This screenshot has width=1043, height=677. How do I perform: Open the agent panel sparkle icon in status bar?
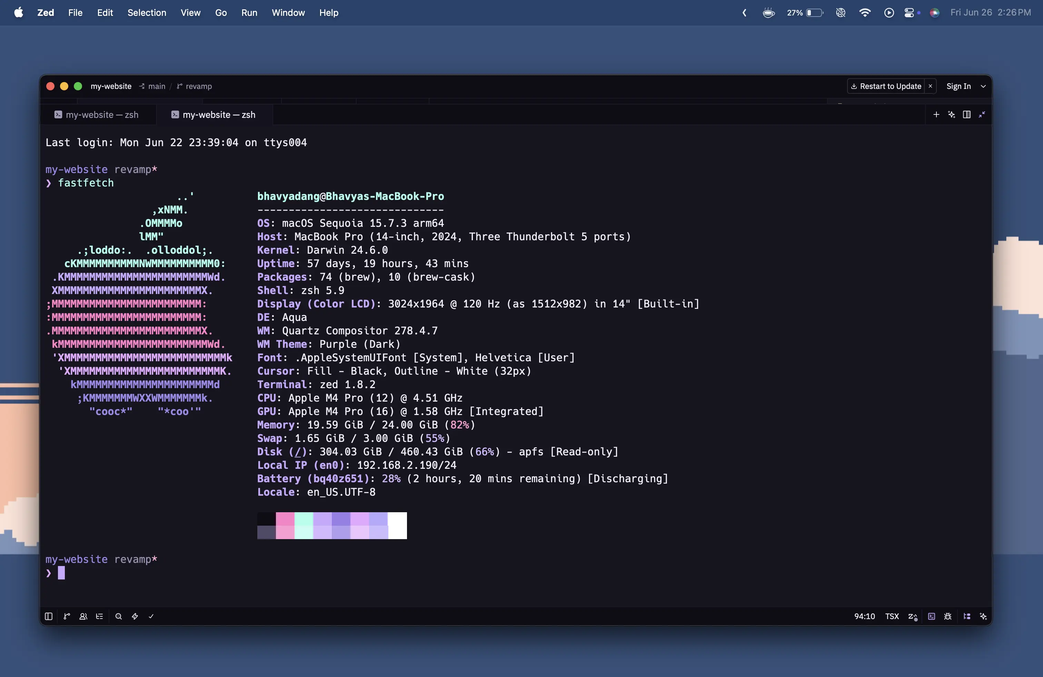[983, 616]
